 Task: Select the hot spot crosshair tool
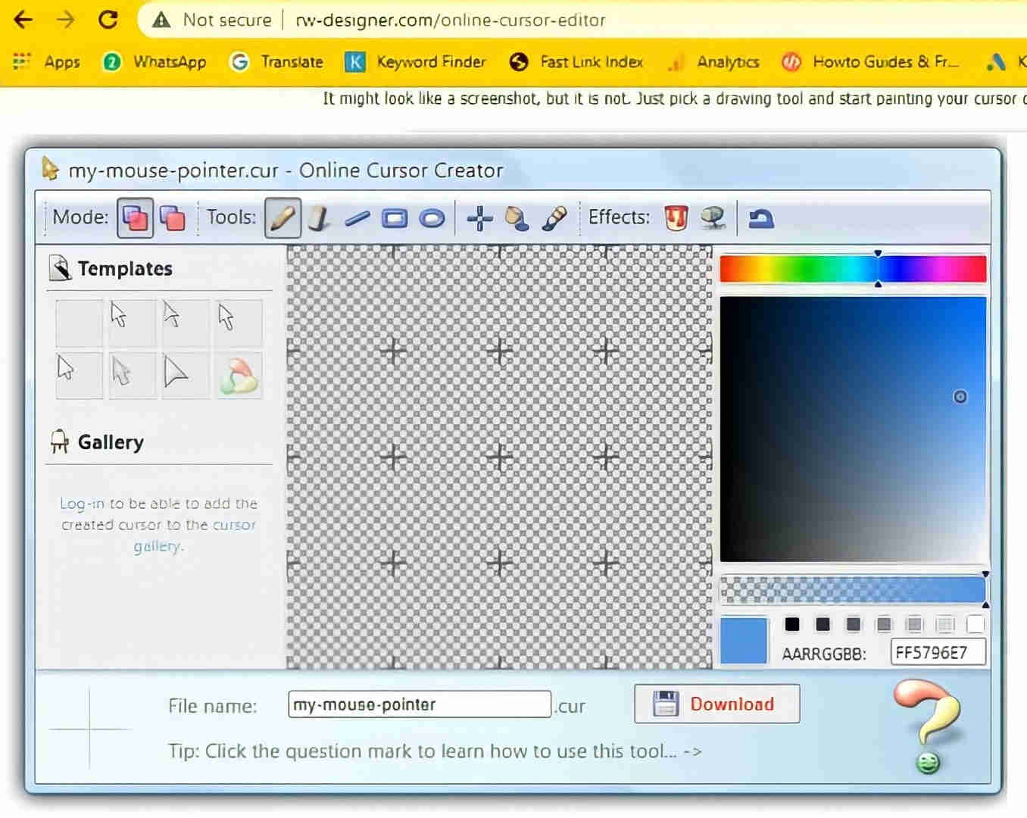coord(479,218)
